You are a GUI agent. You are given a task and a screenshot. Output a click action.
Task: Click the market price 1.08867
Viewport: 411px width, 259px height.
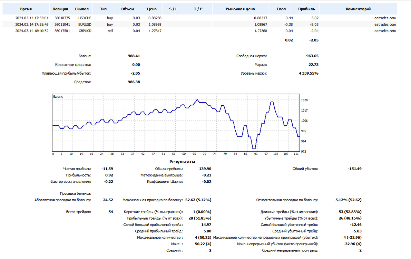click(261, 25)
